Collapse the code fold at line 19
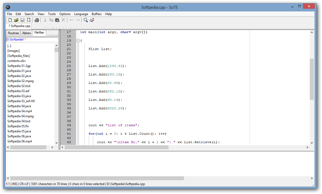322x194 pixels. [x=78, y=40]
